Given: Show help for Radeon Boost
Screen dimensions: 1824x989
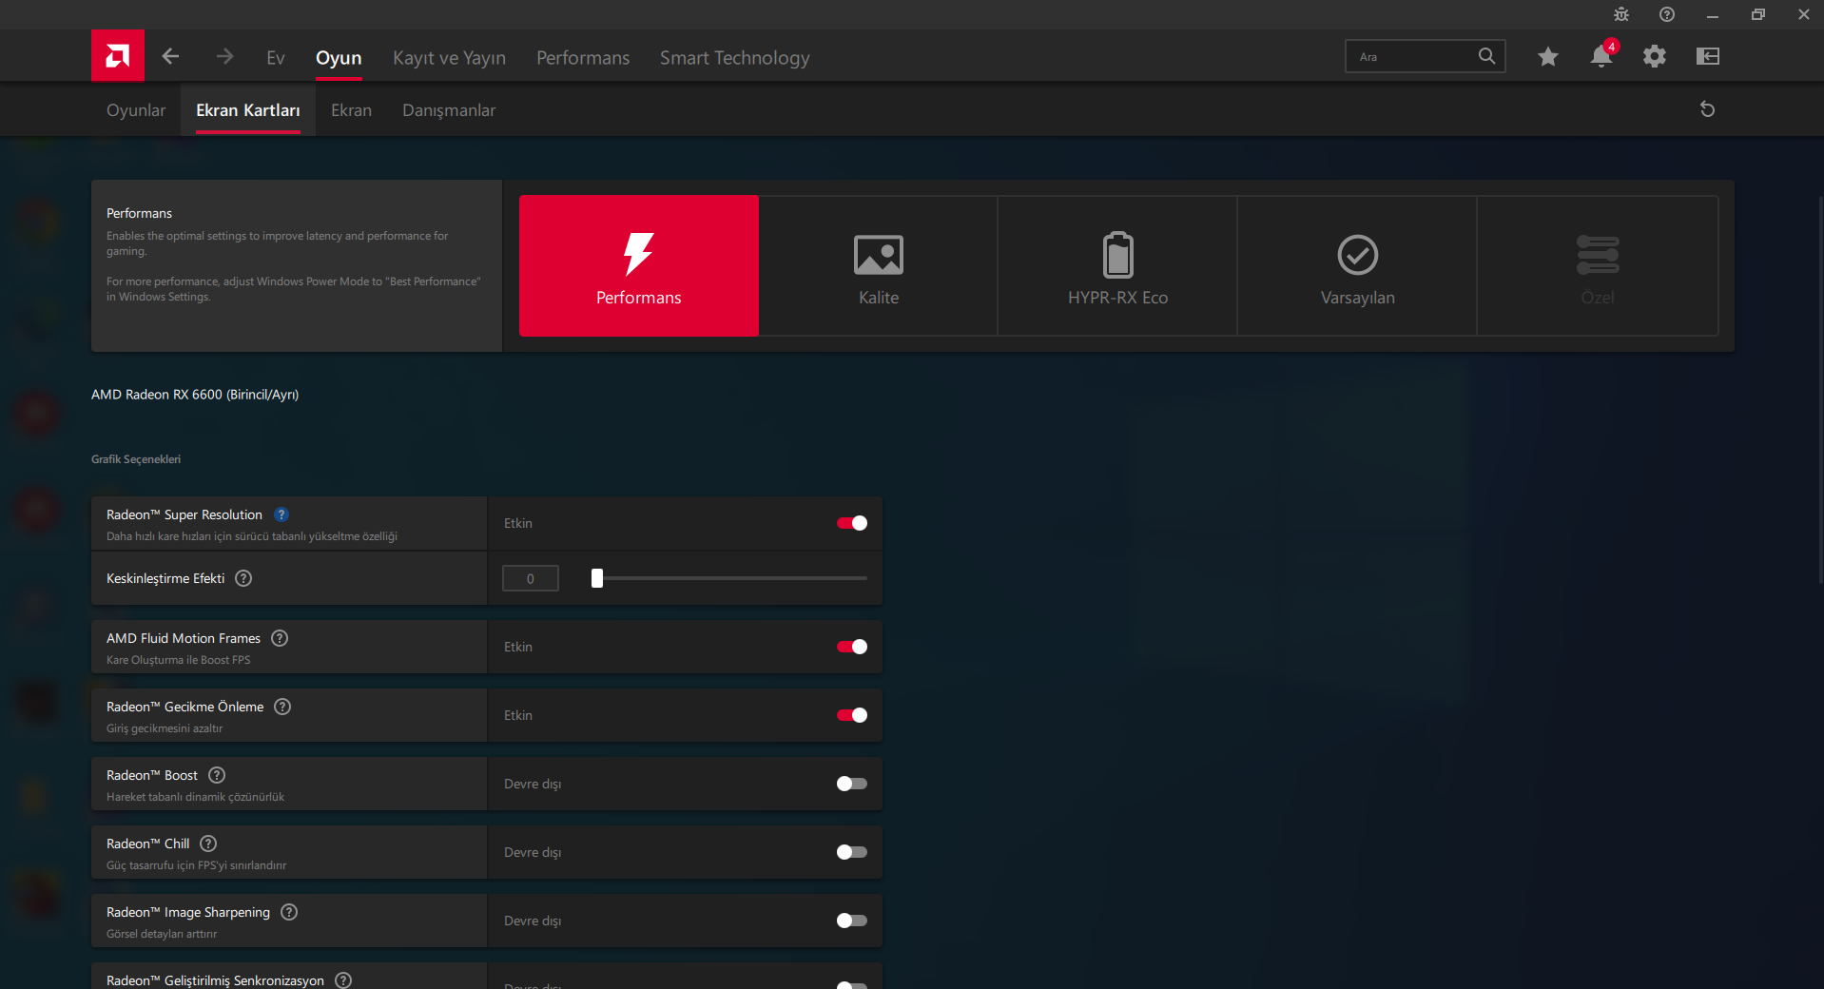Looking at the screenshot, I should [217, 775].
